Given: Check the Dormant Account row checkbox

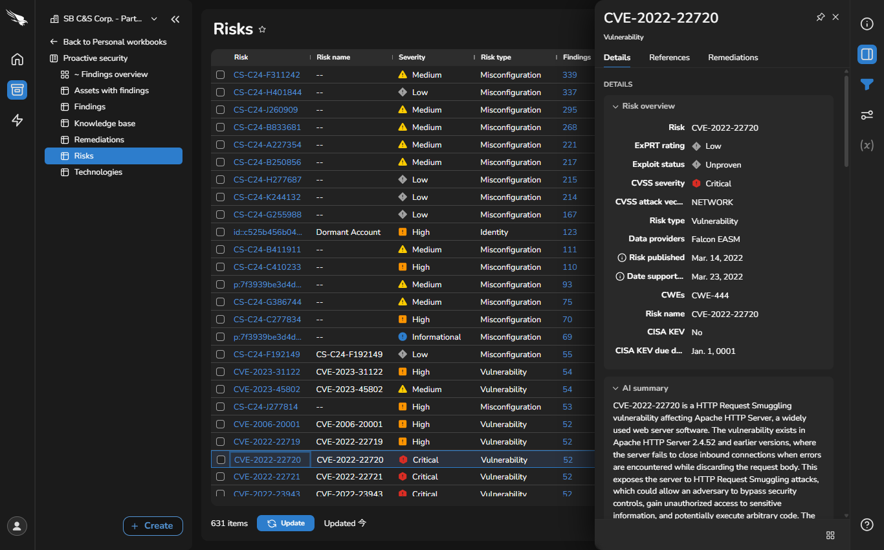Looking at the screenshot, I should pyautogui.click(x=220, y=232).
